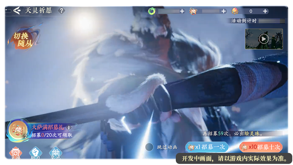Viewport: 293px width, 165px height.
Task: Open the 助力 assist icon
Action: click(x=36, y=153)
